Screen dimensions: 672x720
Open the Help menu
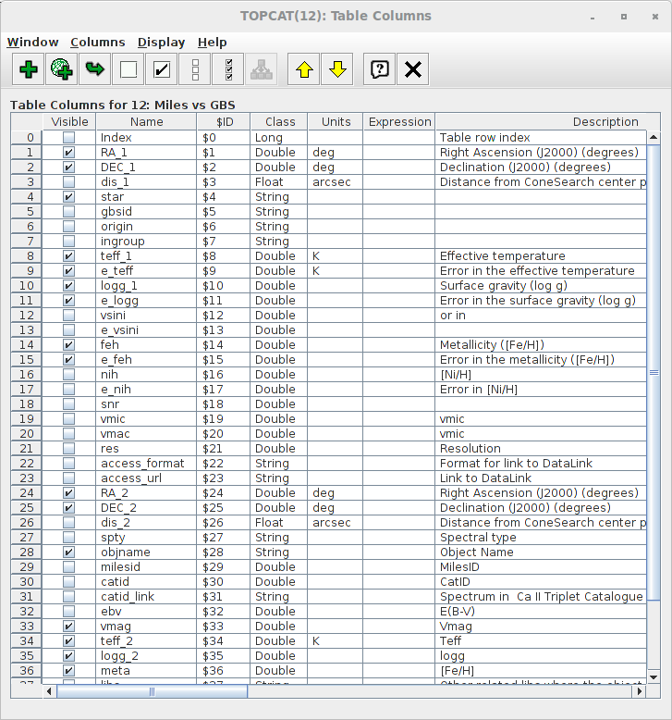[x=212, y=43]
